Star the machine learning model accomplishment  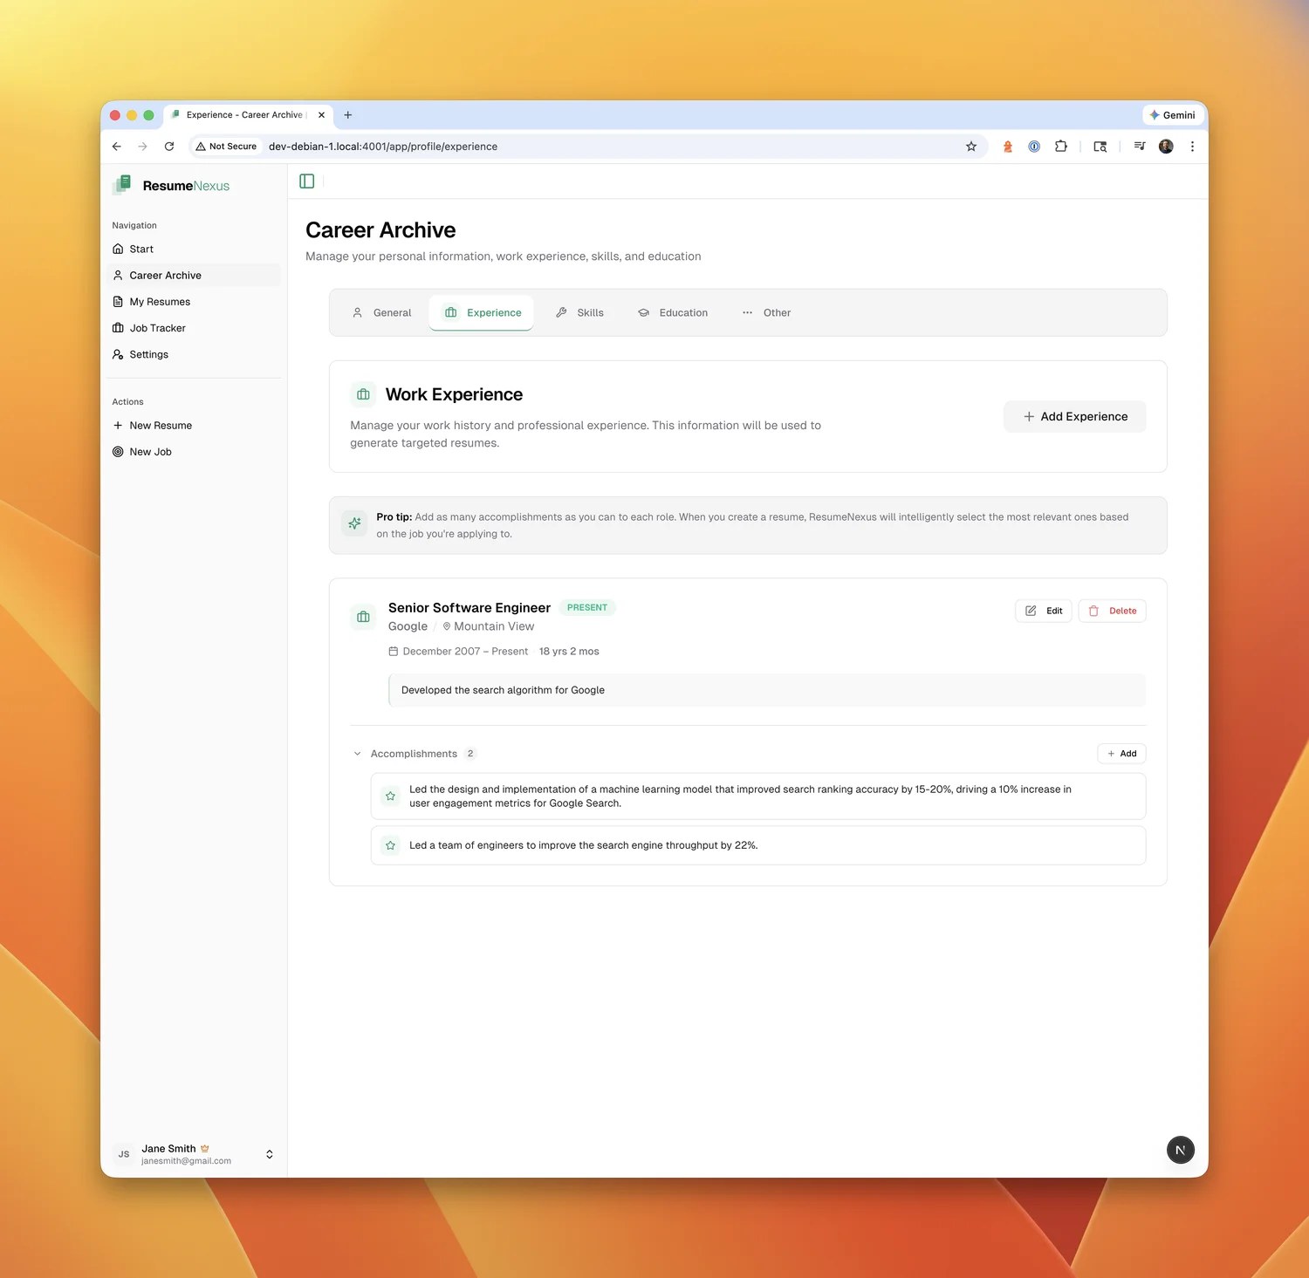point(390,796)
